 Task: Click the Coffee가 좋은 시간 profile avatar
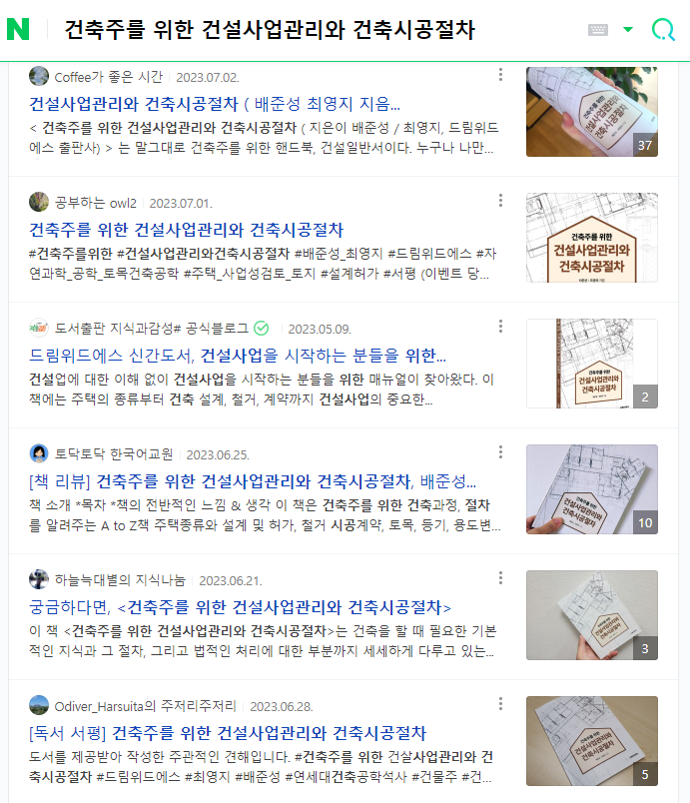click(39, 76)
